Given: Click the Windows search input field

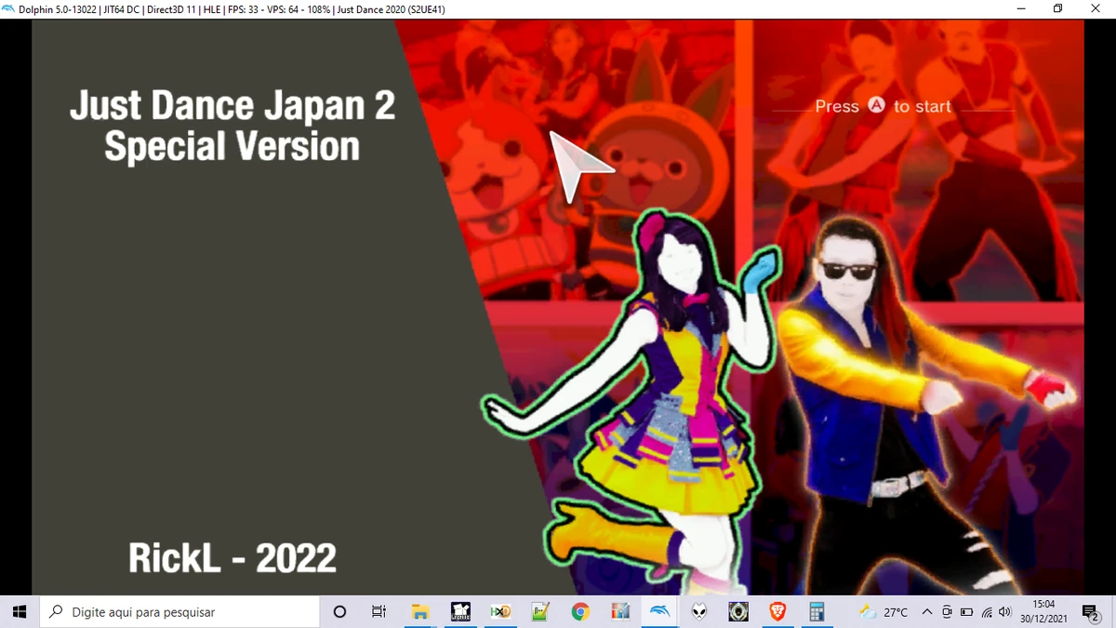Looking at the screenshot, I should 177,611.
